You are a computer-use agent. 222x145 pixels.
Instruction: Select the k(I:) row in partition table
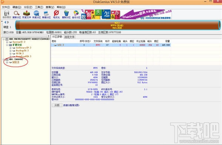click(x=111, y=45)
